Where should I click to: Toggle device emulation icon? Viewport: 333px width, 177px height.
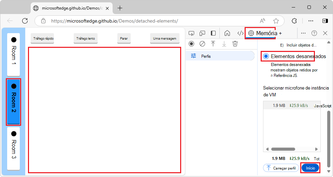(202, 33)
